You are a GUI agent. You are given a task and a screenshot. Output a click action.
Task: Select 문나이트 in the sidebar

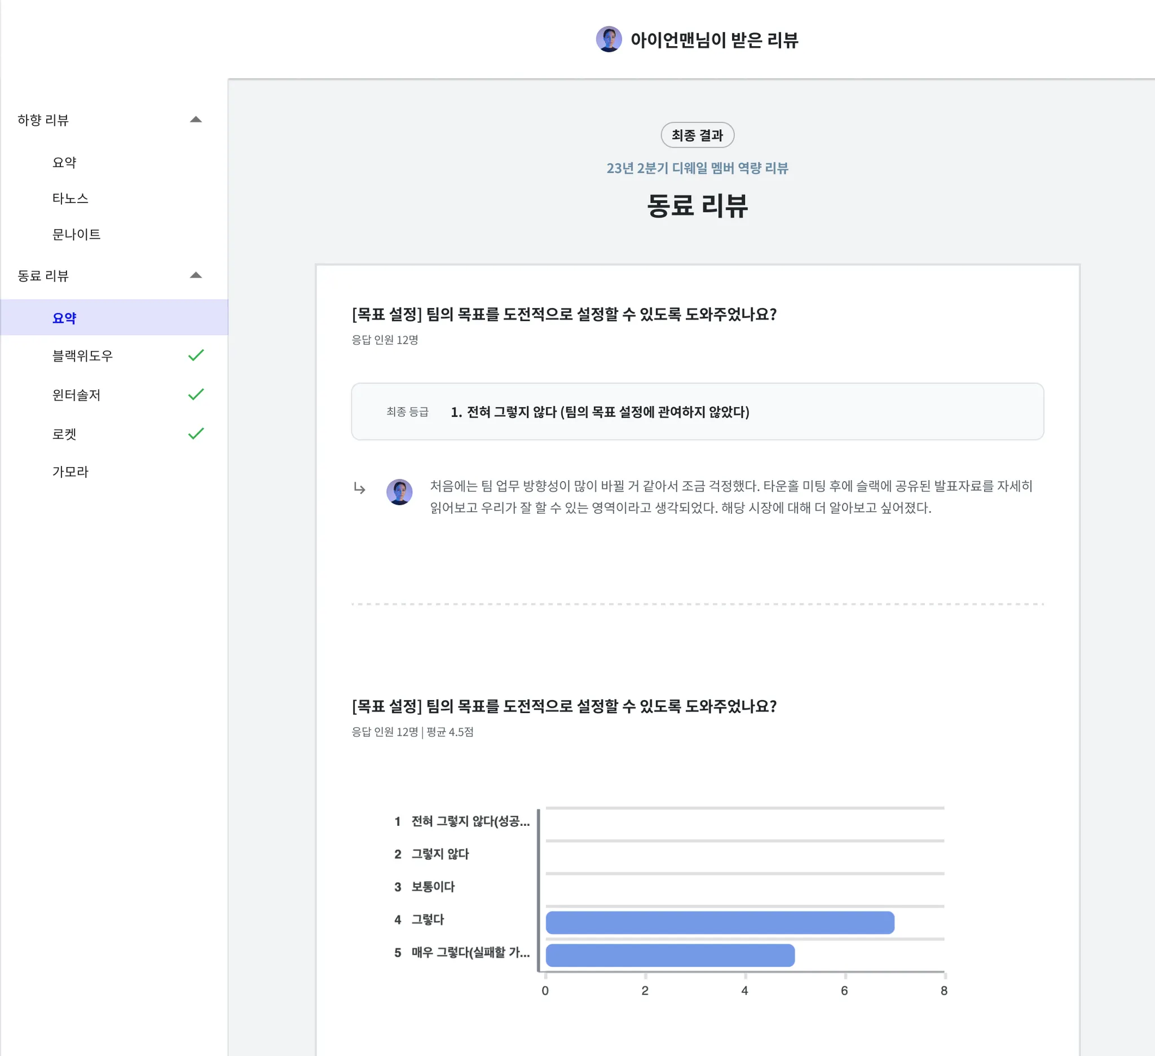click(76, 234)
